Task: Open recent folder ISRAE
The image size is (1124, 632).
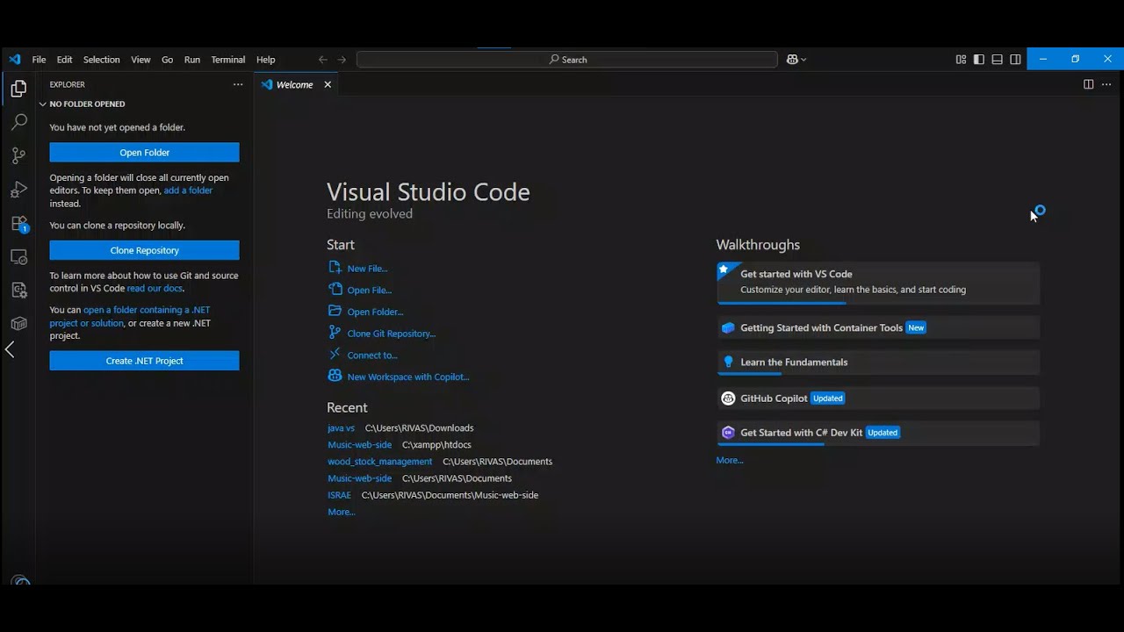Action: click(339, 495)
